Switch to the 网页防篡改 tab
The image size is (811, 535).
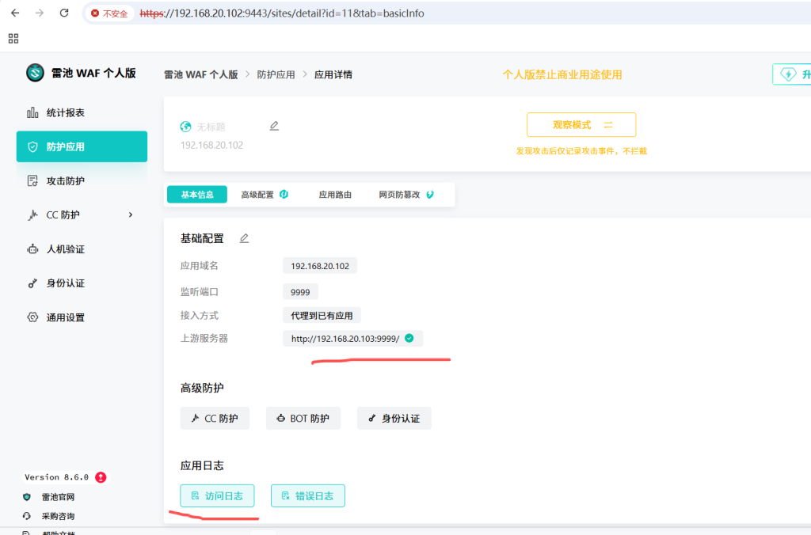[x=405, y=195]
